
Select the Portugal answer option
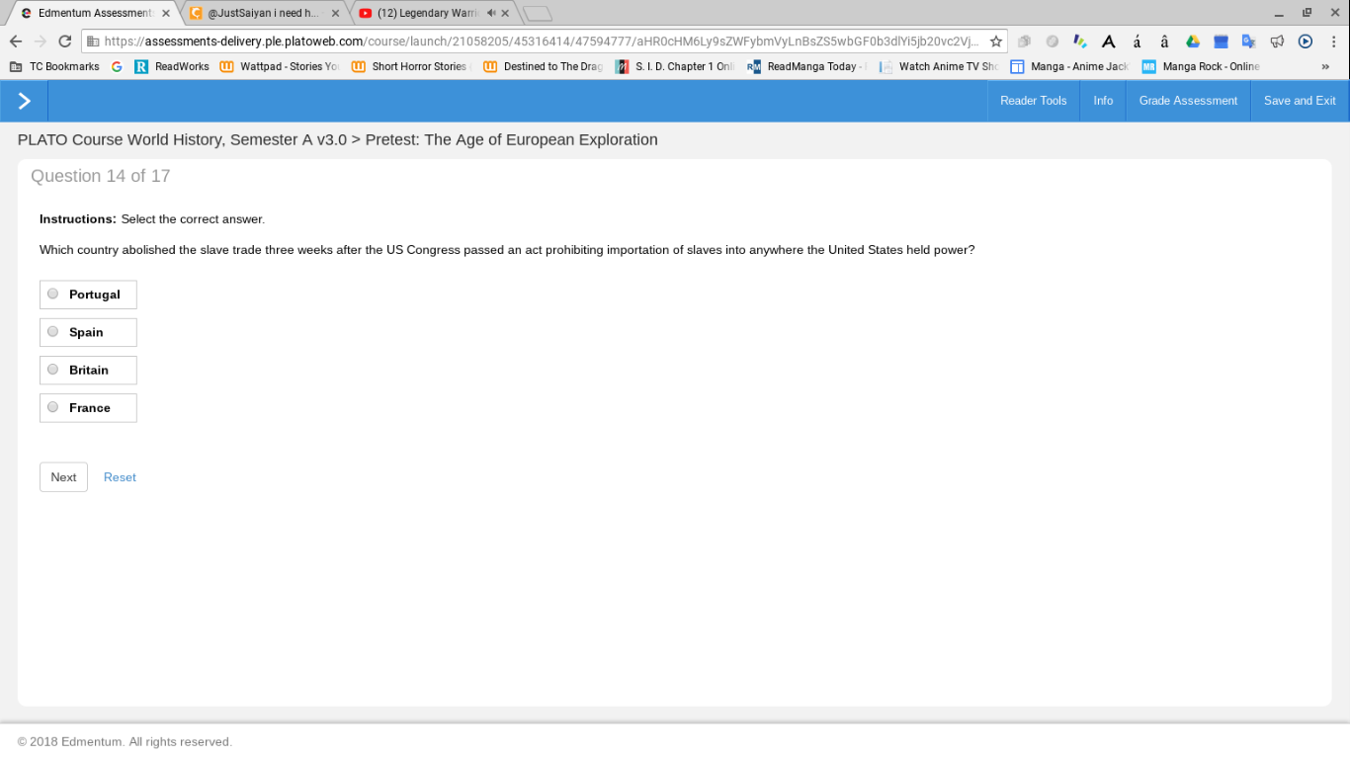(88, 295)
